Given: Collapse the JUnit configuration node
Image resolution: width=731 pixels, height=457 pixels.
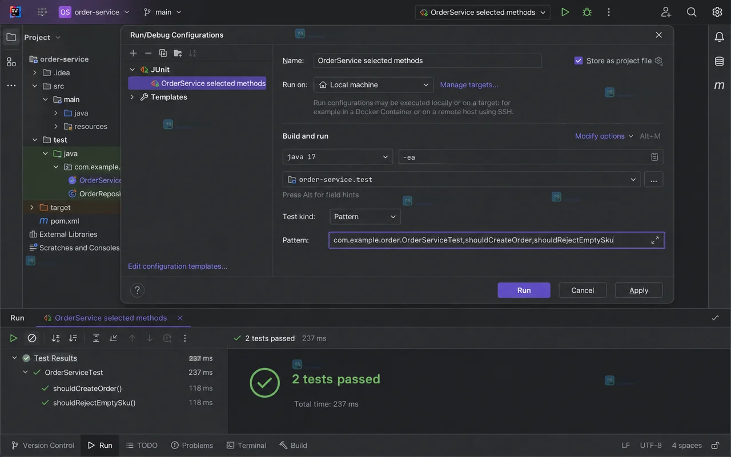Looking at the screenshot, I should click(132, 70).
